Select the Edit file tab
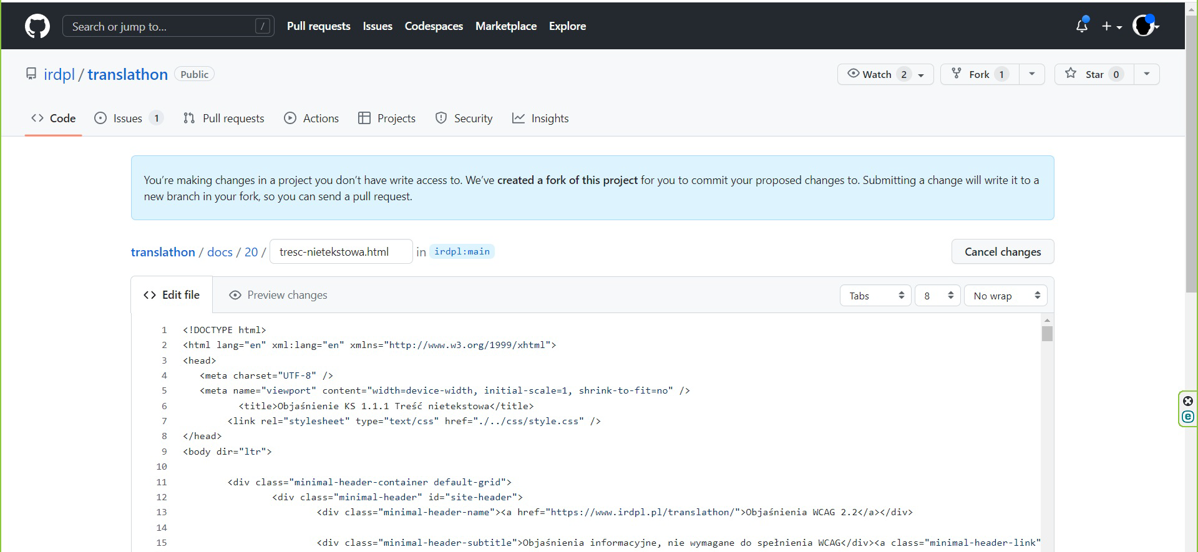The height and width of the screenshot is (552, 1198). tap(172, 295)
